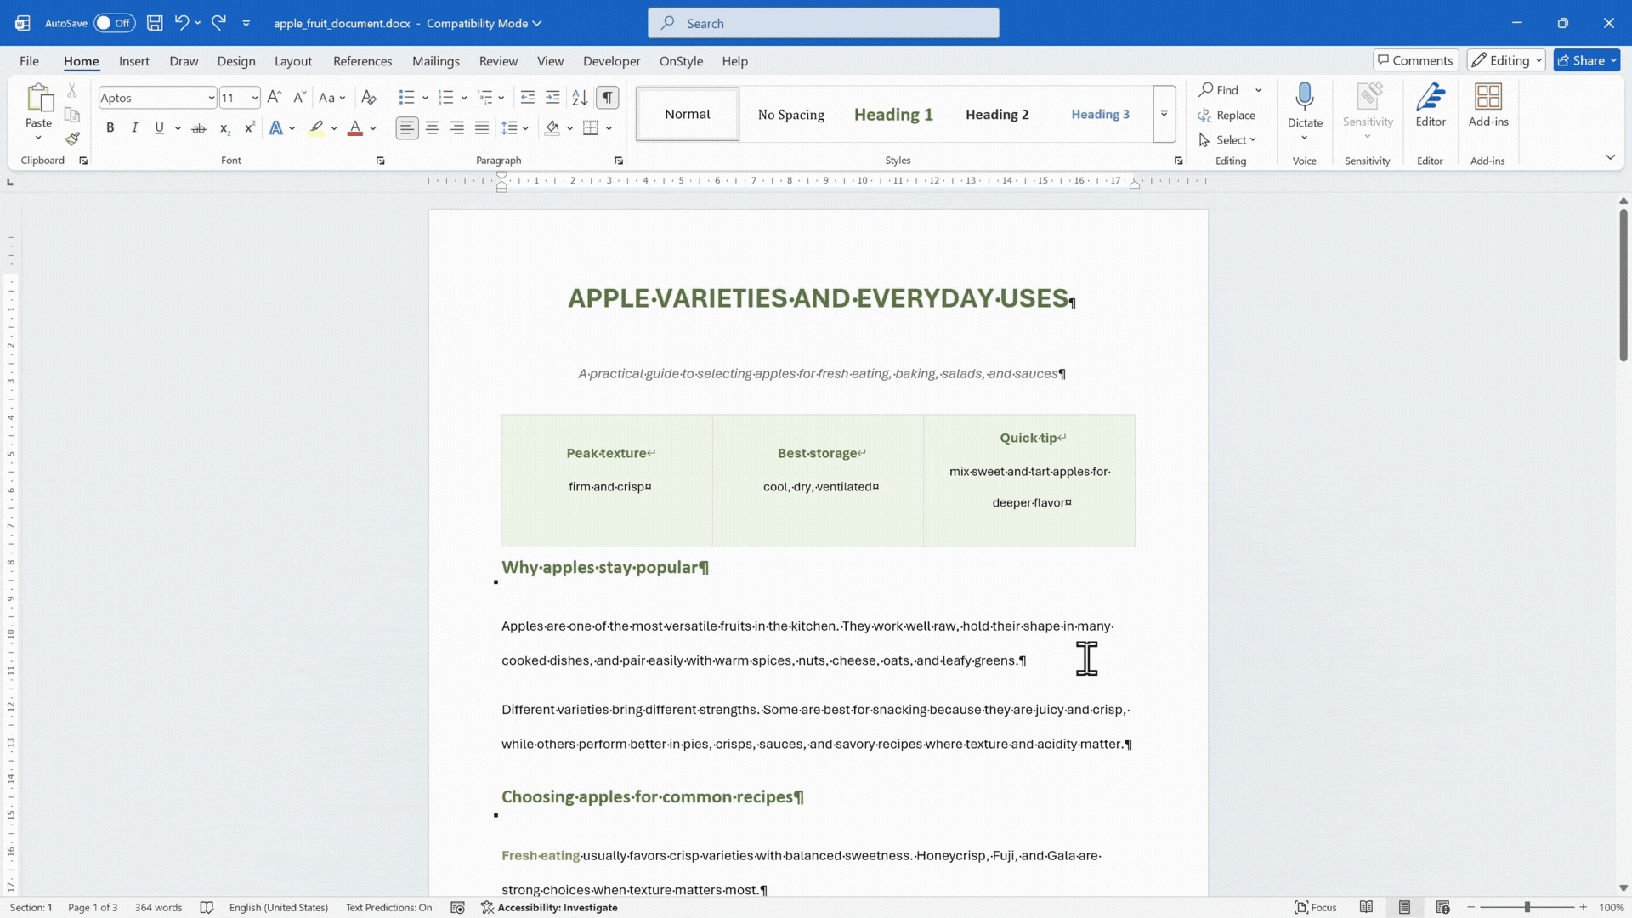
Task: Open line spacing dropdown
Action: [515, 128]
